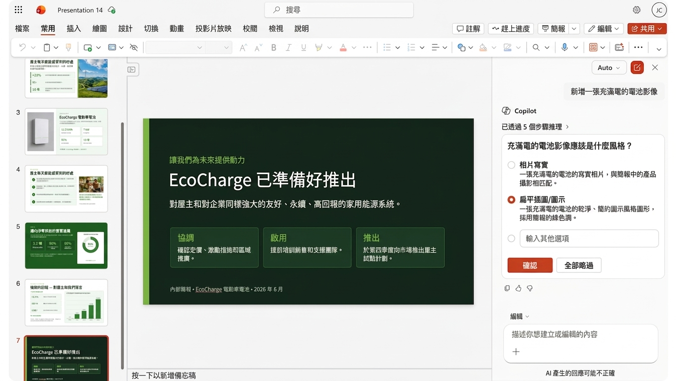The image size is (677, 381).
Task: Open the app launcher grid
Action: (x=19, y=10)
